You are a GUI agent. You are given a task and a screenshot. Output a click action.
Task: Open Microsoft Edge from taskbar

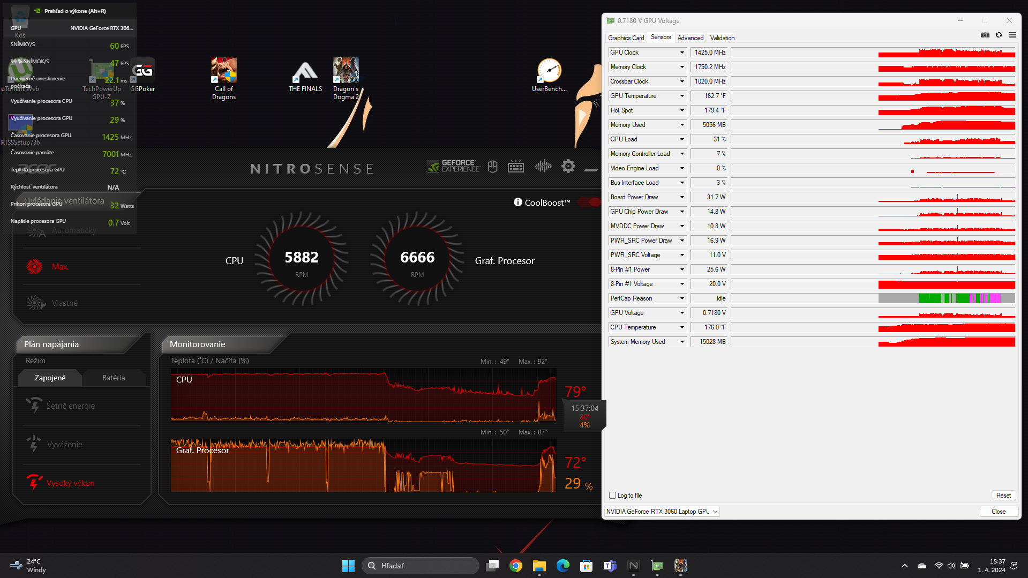coord(562,566)
